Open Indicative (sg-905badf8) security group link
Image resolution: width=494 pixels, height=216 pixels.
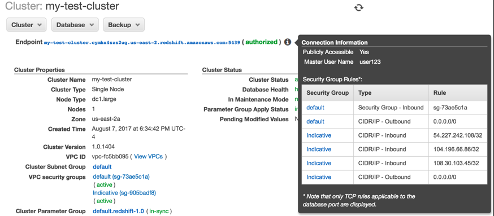pos(124,193)
